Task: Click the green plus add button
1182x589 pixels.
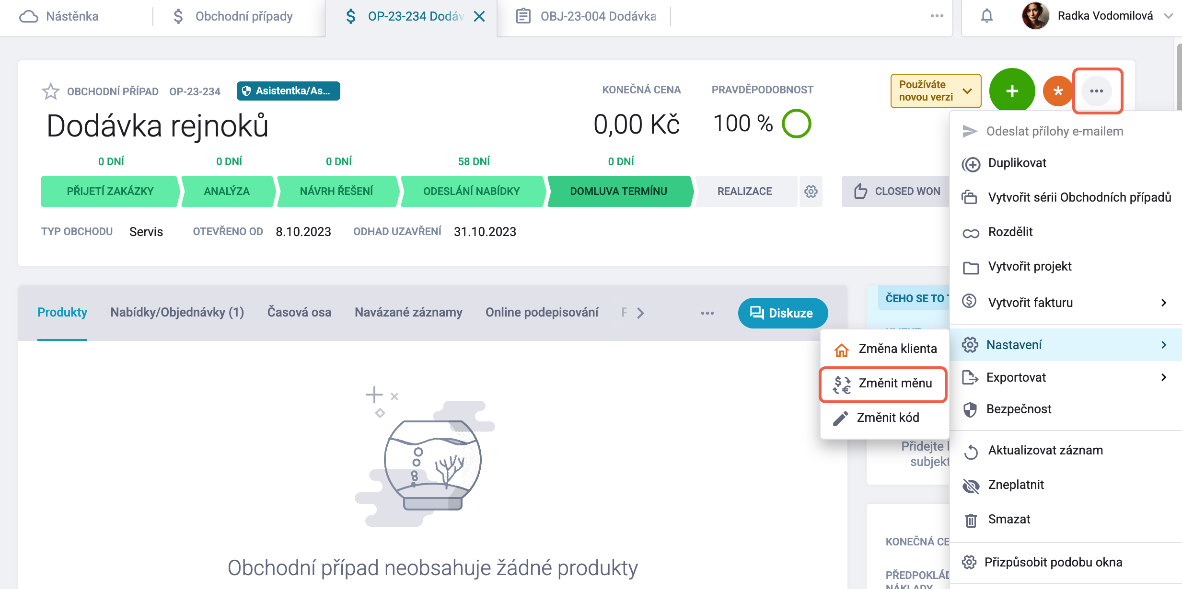Action: coord(1012,91)
